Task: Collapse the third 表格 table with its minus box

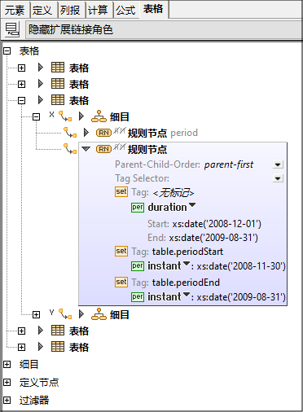Action: tap(21, 100)
